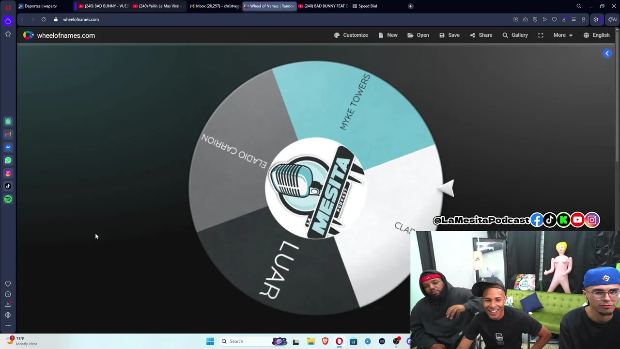The width and height of the screenshot is (620, 349).
Task: Open the sidebar settings gear icon
Action: click(8, 315)
